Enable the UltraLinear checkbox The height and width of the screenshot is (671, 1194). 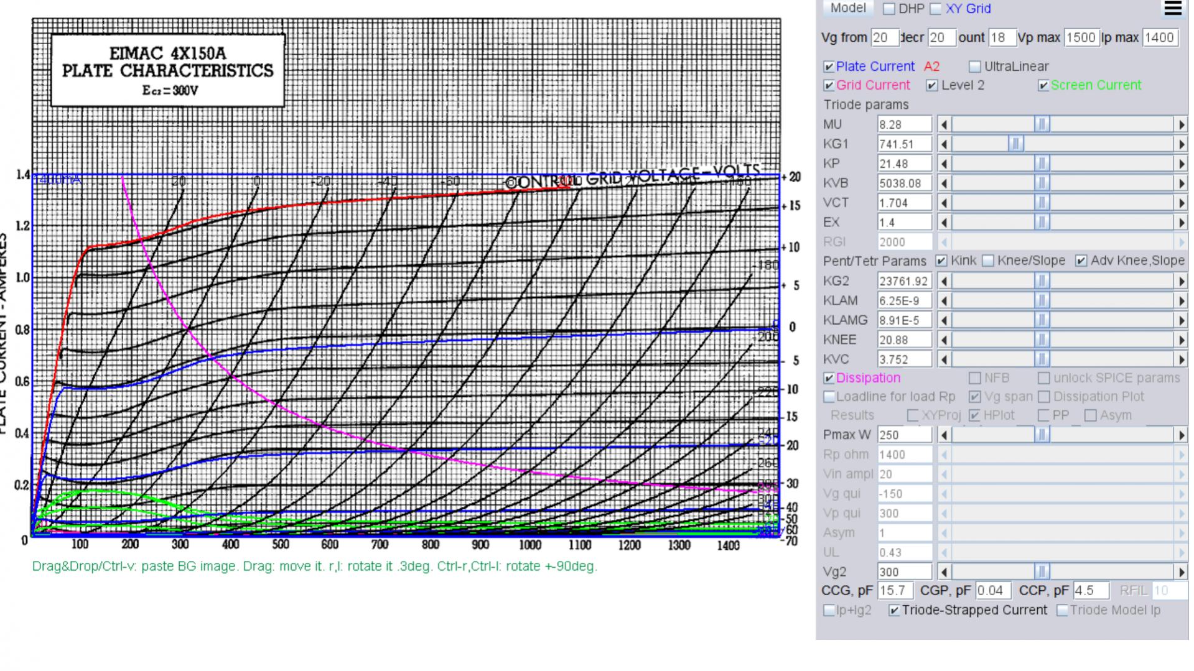coord(975,67)
